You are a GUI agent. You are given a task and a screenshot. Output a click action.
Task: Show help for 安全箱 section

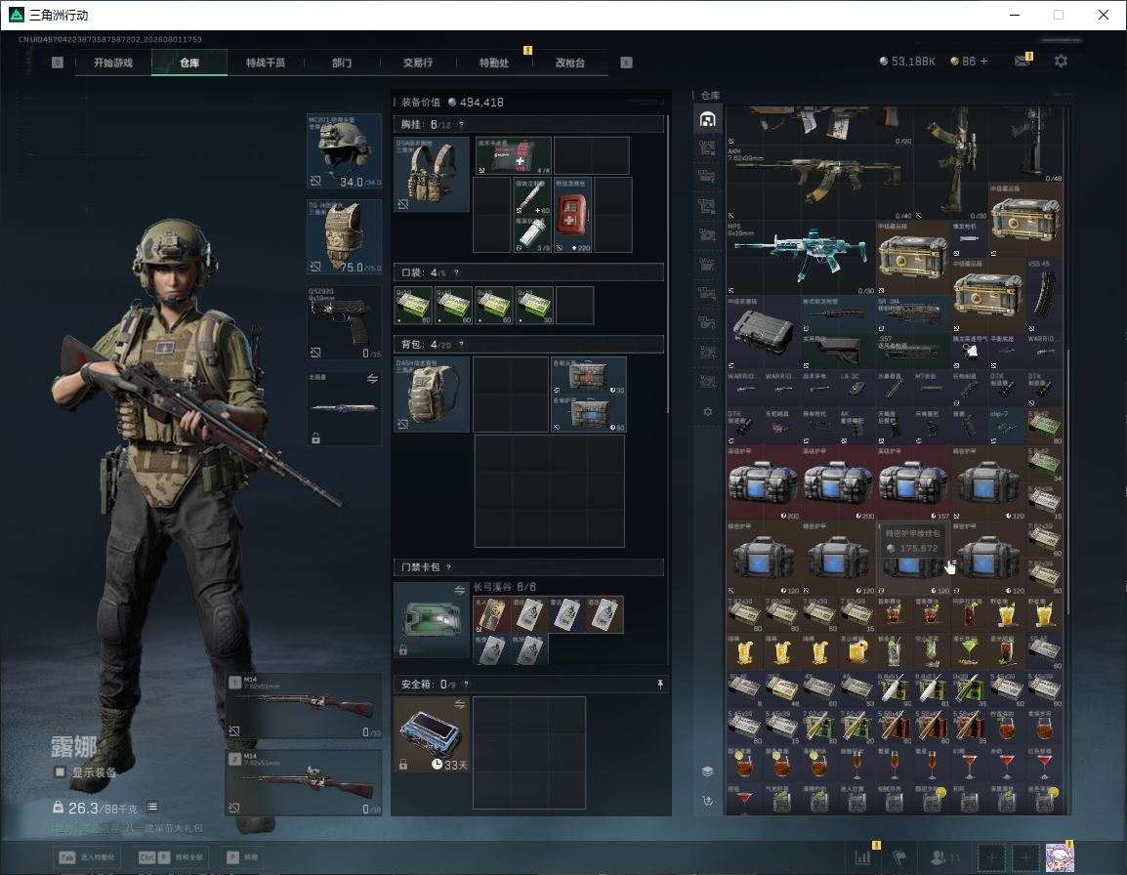tap(466, 684)
